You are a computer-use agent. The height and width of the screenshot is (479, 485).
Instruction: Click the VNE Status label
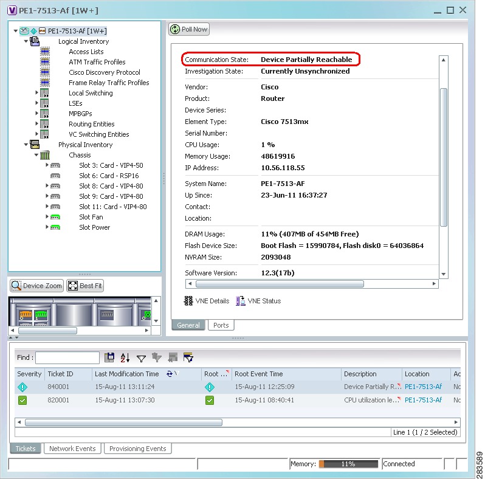[264, 301]
